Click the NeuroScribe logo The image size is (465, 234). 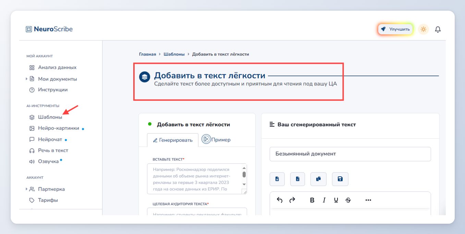49,29
